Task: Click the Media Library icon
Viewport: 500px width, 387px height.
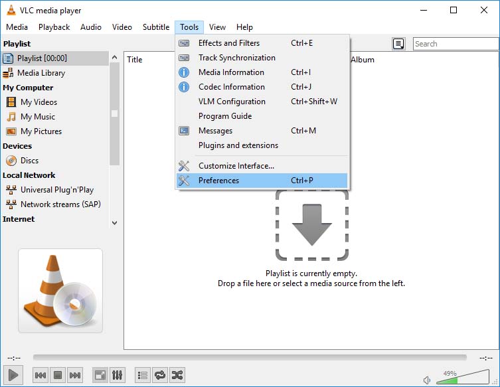Action: [x=8, y=73]
